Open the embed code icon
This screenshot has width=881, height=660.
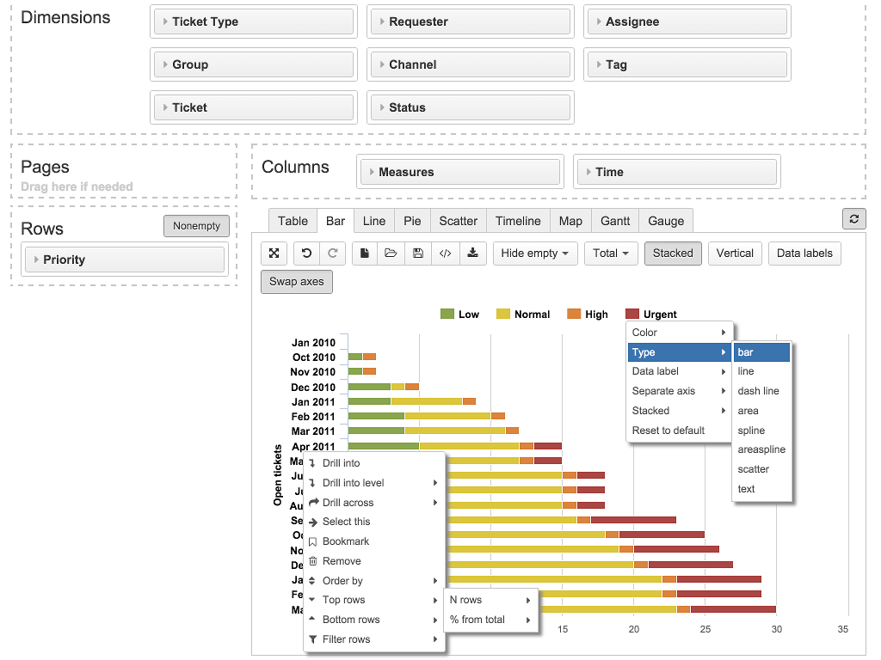point(445,254)
